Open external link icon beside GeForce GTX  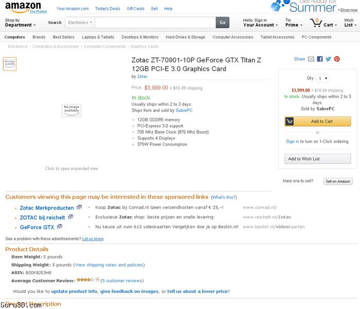(60, 227)
